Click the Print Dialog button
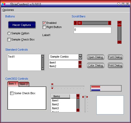The height and width of the screenshot is (123, 131). pos(115,65)
